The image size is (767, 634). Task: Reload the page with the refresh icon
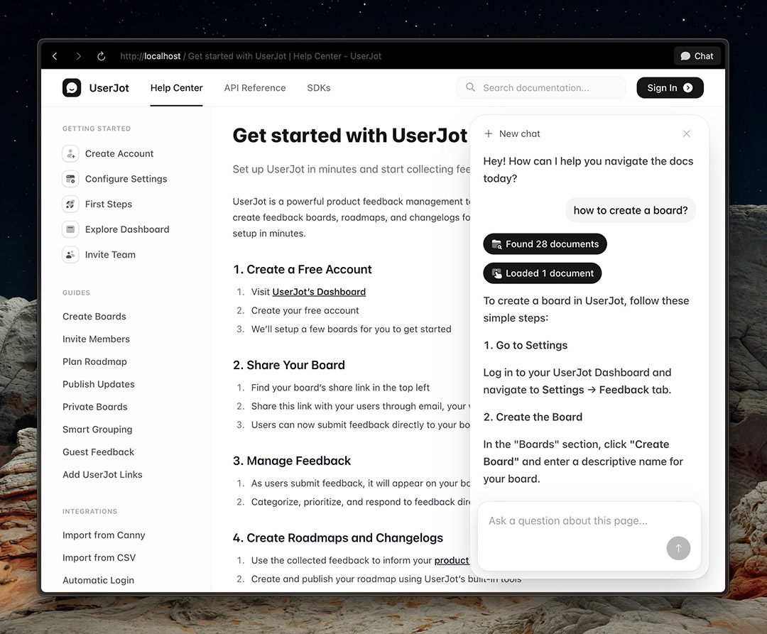coord(101,55)
